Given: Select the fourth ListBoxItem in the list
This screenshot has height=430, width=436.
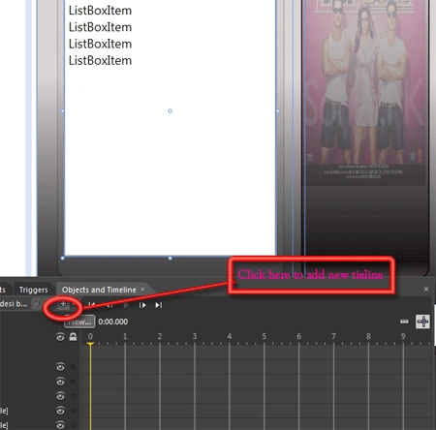Looking at the screenshot, I should [x=100, y=61].
